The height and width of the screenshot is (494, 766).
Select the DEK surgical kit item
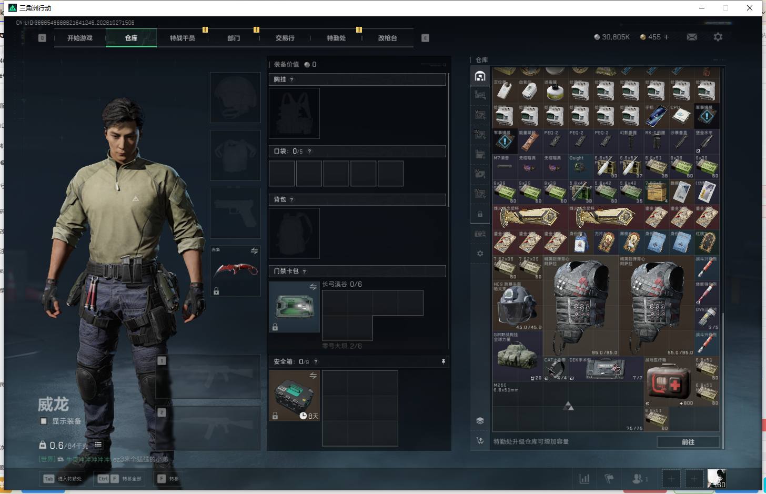pyautogui.click(x=606, y=369)
